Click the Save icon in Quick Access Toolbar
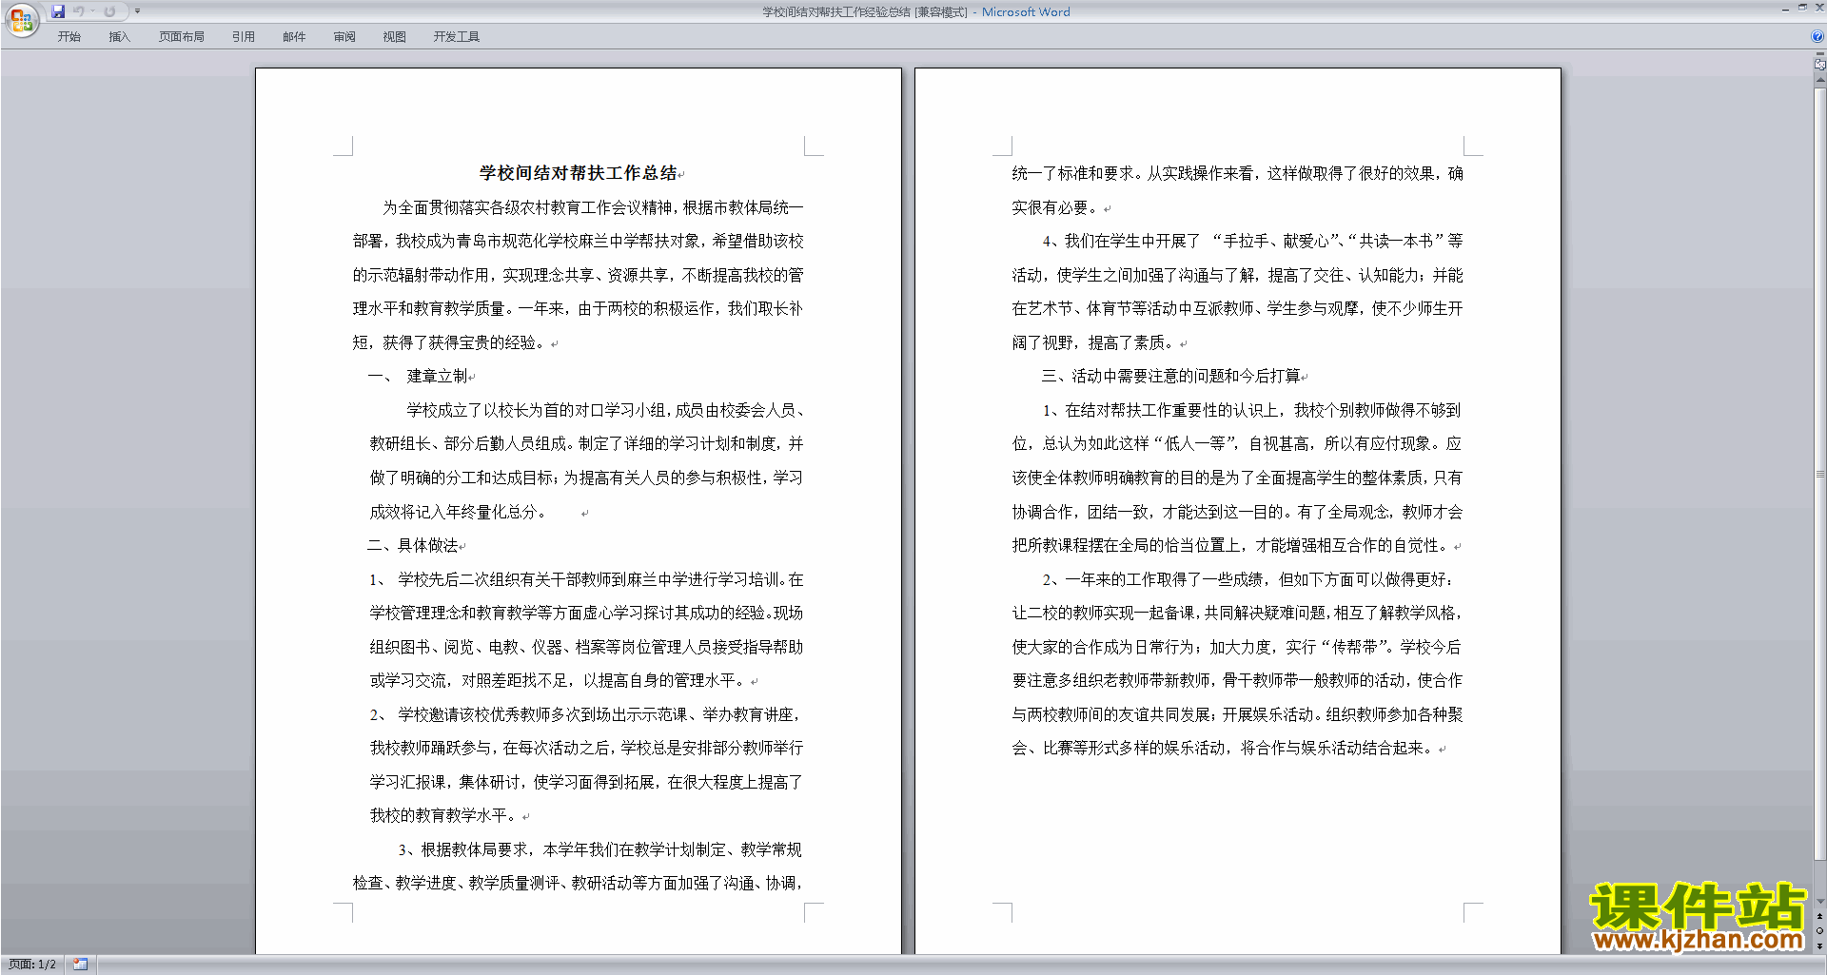Viewport: 1827px width, 975px height. tap(58, 11)
